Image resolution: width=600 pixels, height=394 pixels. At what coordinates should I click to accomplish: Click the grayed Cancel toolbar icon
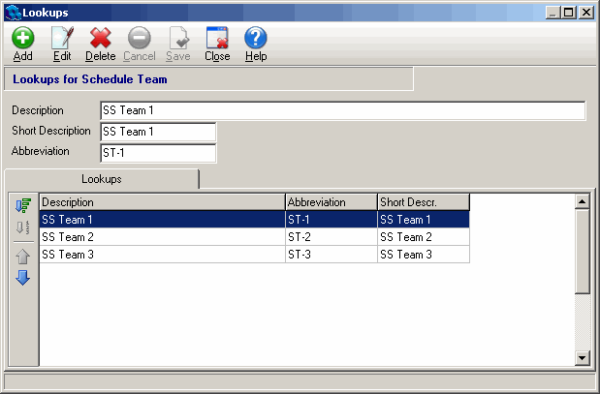[x=140, y=38]
